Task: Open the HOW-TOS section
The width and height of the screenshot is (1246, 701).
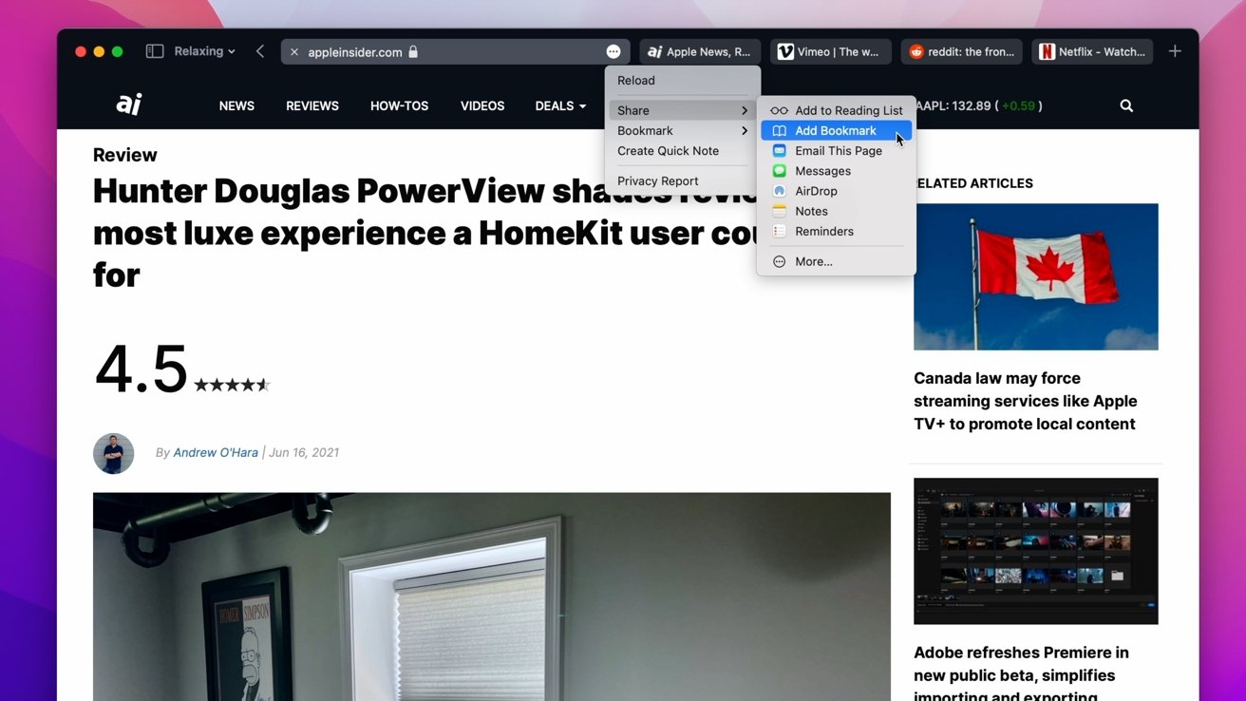Action: pyautogui.click(x=399, y=105)
